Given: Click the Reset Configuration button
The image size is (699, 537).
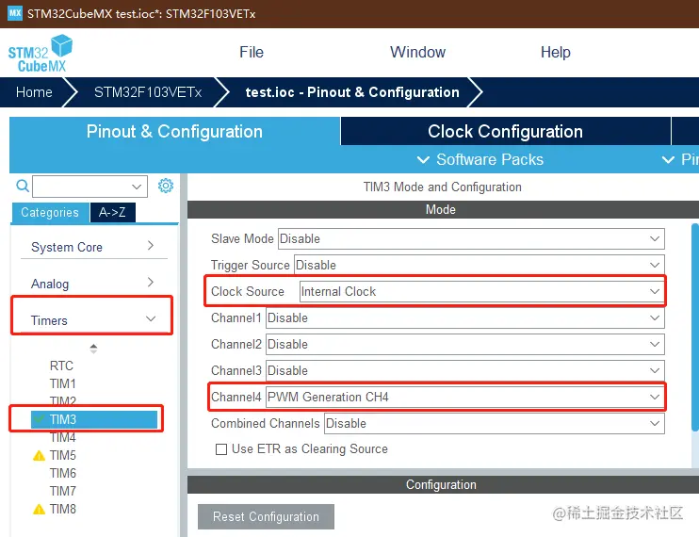Looking at the screenshot, I should pyautogui.click(x=267, y=516).
